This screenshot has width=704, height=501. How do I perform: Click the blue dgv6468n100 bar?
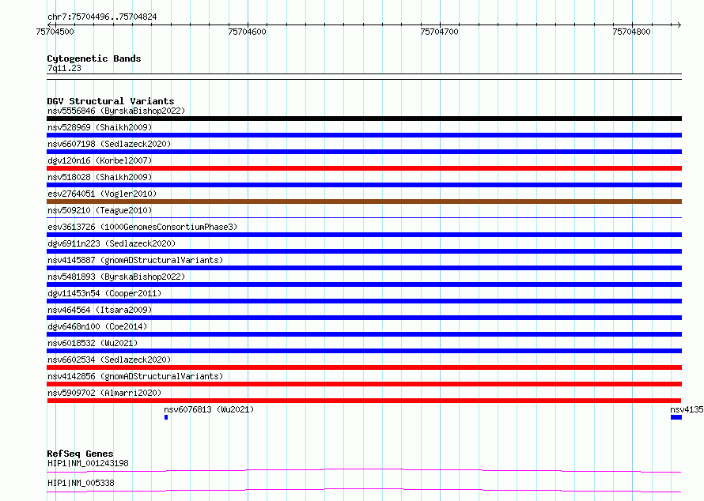point(364,334)
